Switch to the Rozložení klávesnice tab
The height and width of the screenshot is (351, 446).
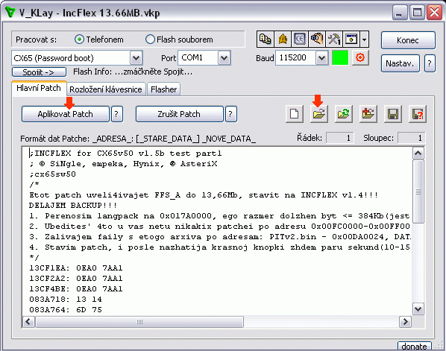tap(106, 89)
